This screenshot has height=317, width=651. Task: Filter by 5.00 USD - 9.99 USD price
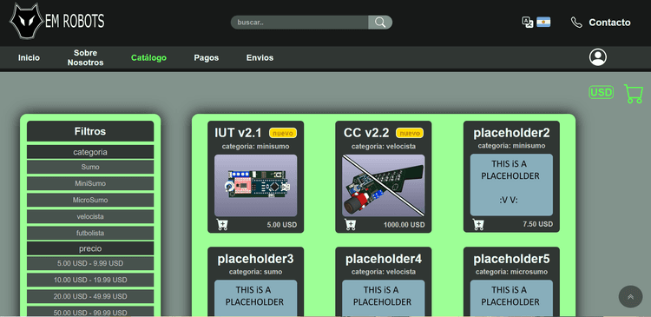(x=90, y=263)
